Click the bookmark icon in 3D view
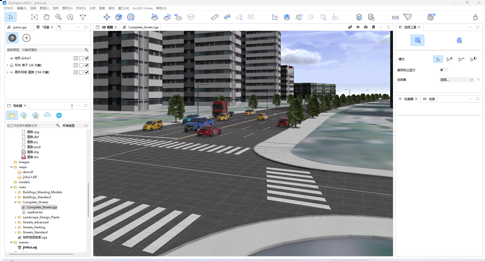The height and width of the screenshot is (261, 485). point(374,27)
